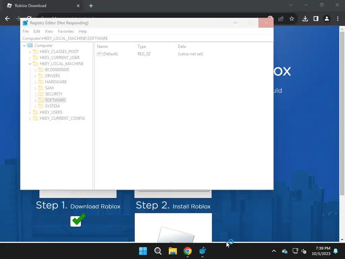
Task: Open notifications bell icon
Action: pyautogui.click(x=336, y=251)
